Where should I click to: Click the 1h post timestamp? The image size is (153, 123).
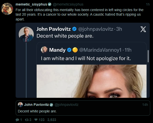click(148, 5)
